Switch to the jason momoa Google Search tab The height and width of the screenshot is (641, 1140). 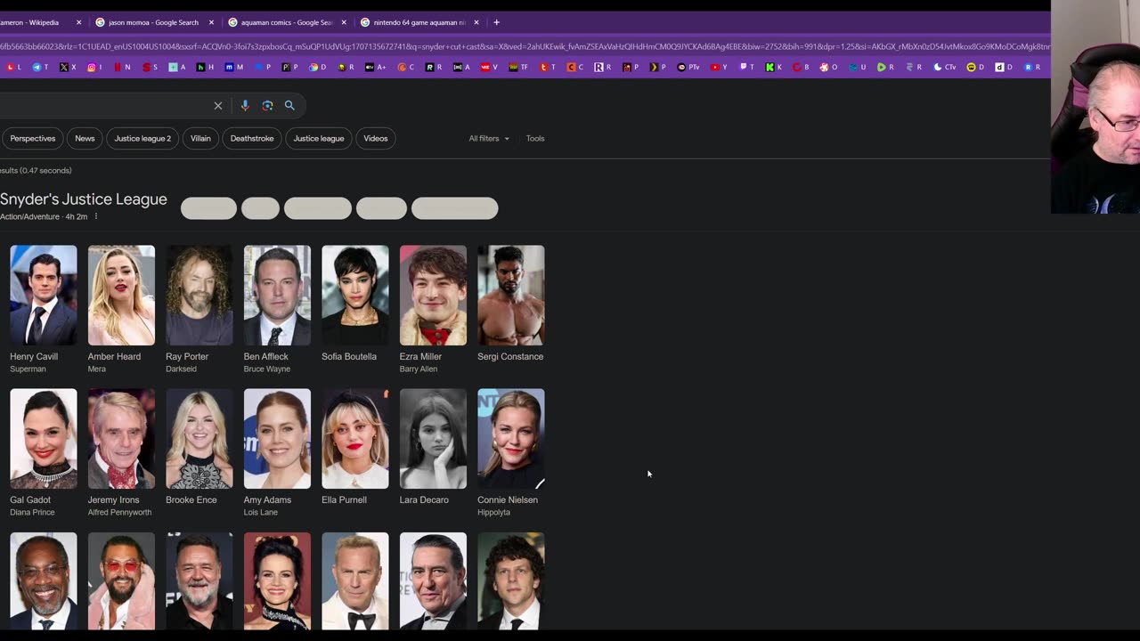pyautogui.click(x=153, y=22)
